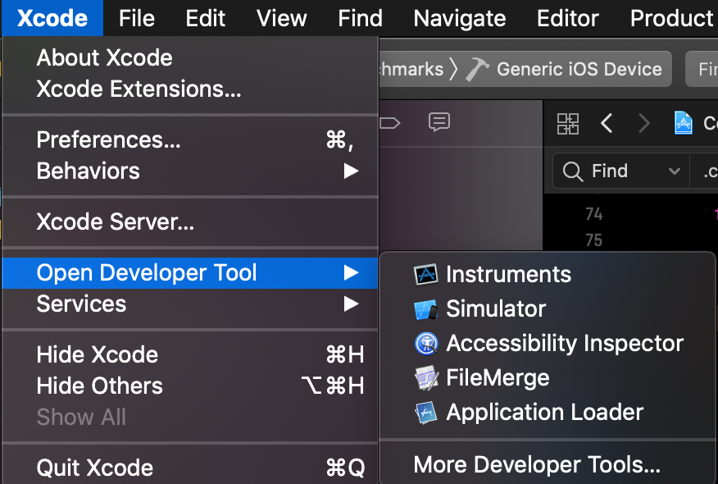This screenshot has height=484, width=718.
Task: Open the Navigate menu
Action: click(x=460, y=18)
